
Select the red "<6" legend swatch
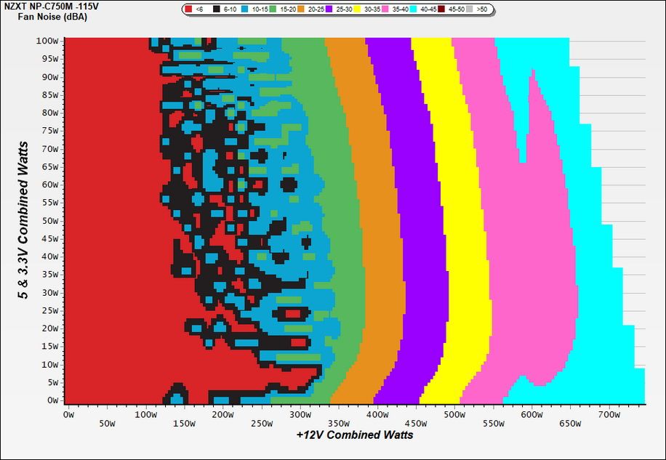click(188, 7)
